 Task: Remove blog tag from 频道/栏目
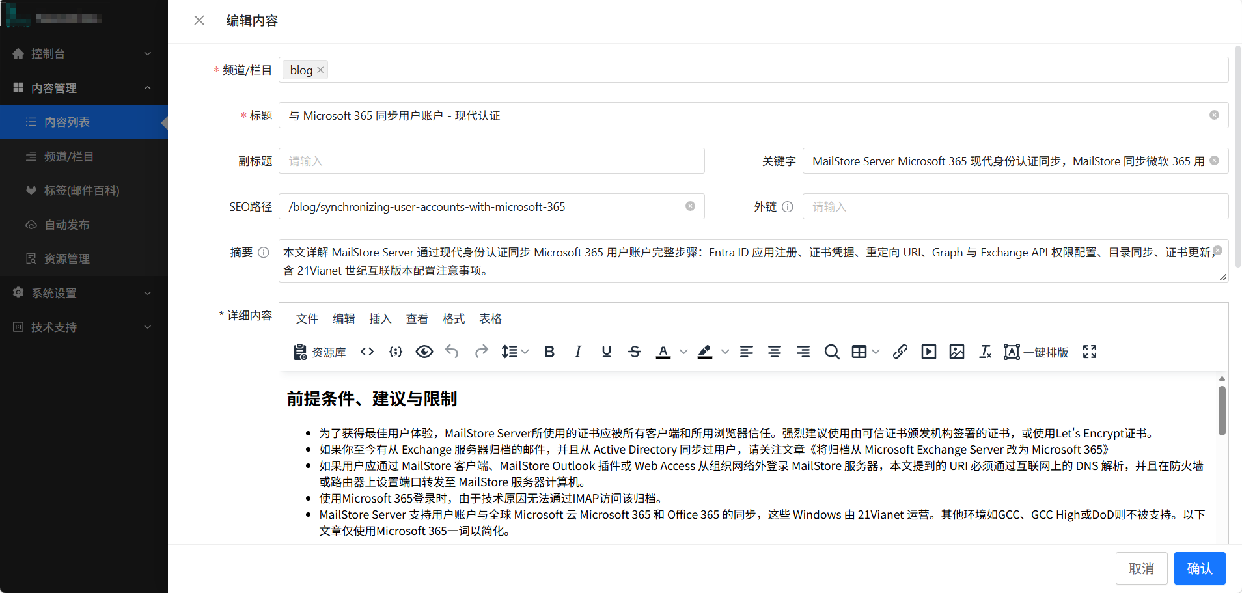(320, 70)
